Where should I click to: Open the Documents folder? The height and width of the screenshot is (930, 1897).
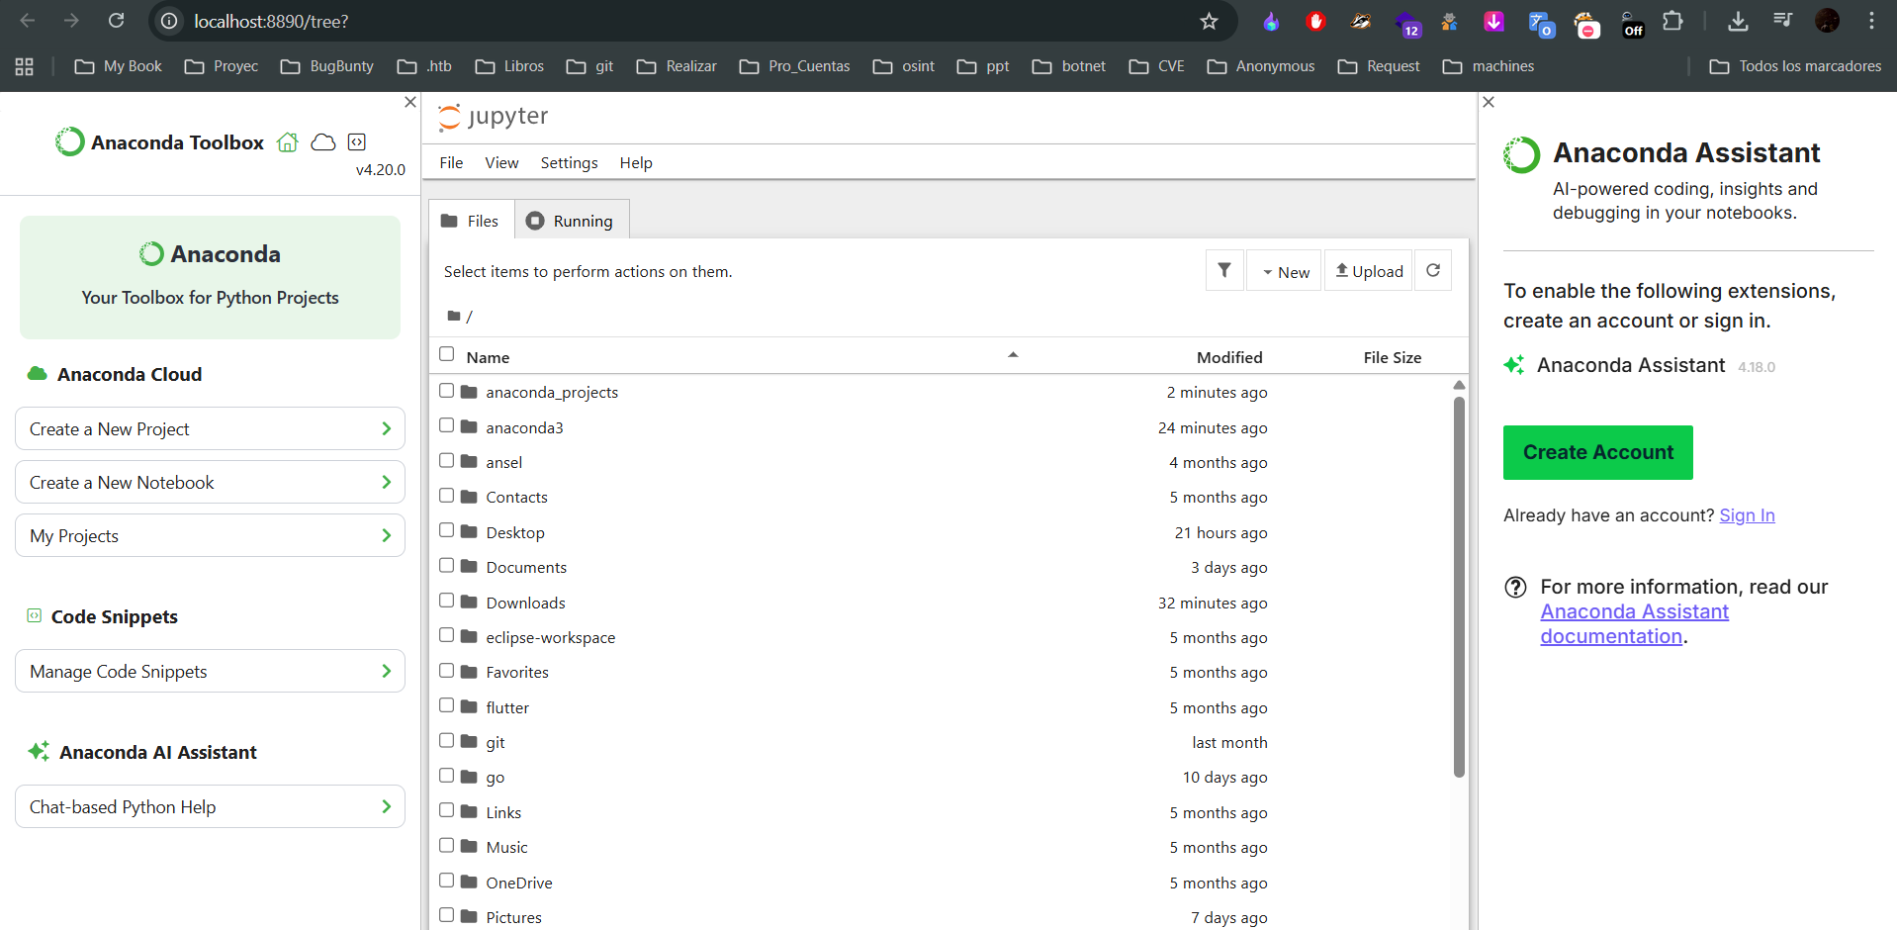click(x=526, y=568)
